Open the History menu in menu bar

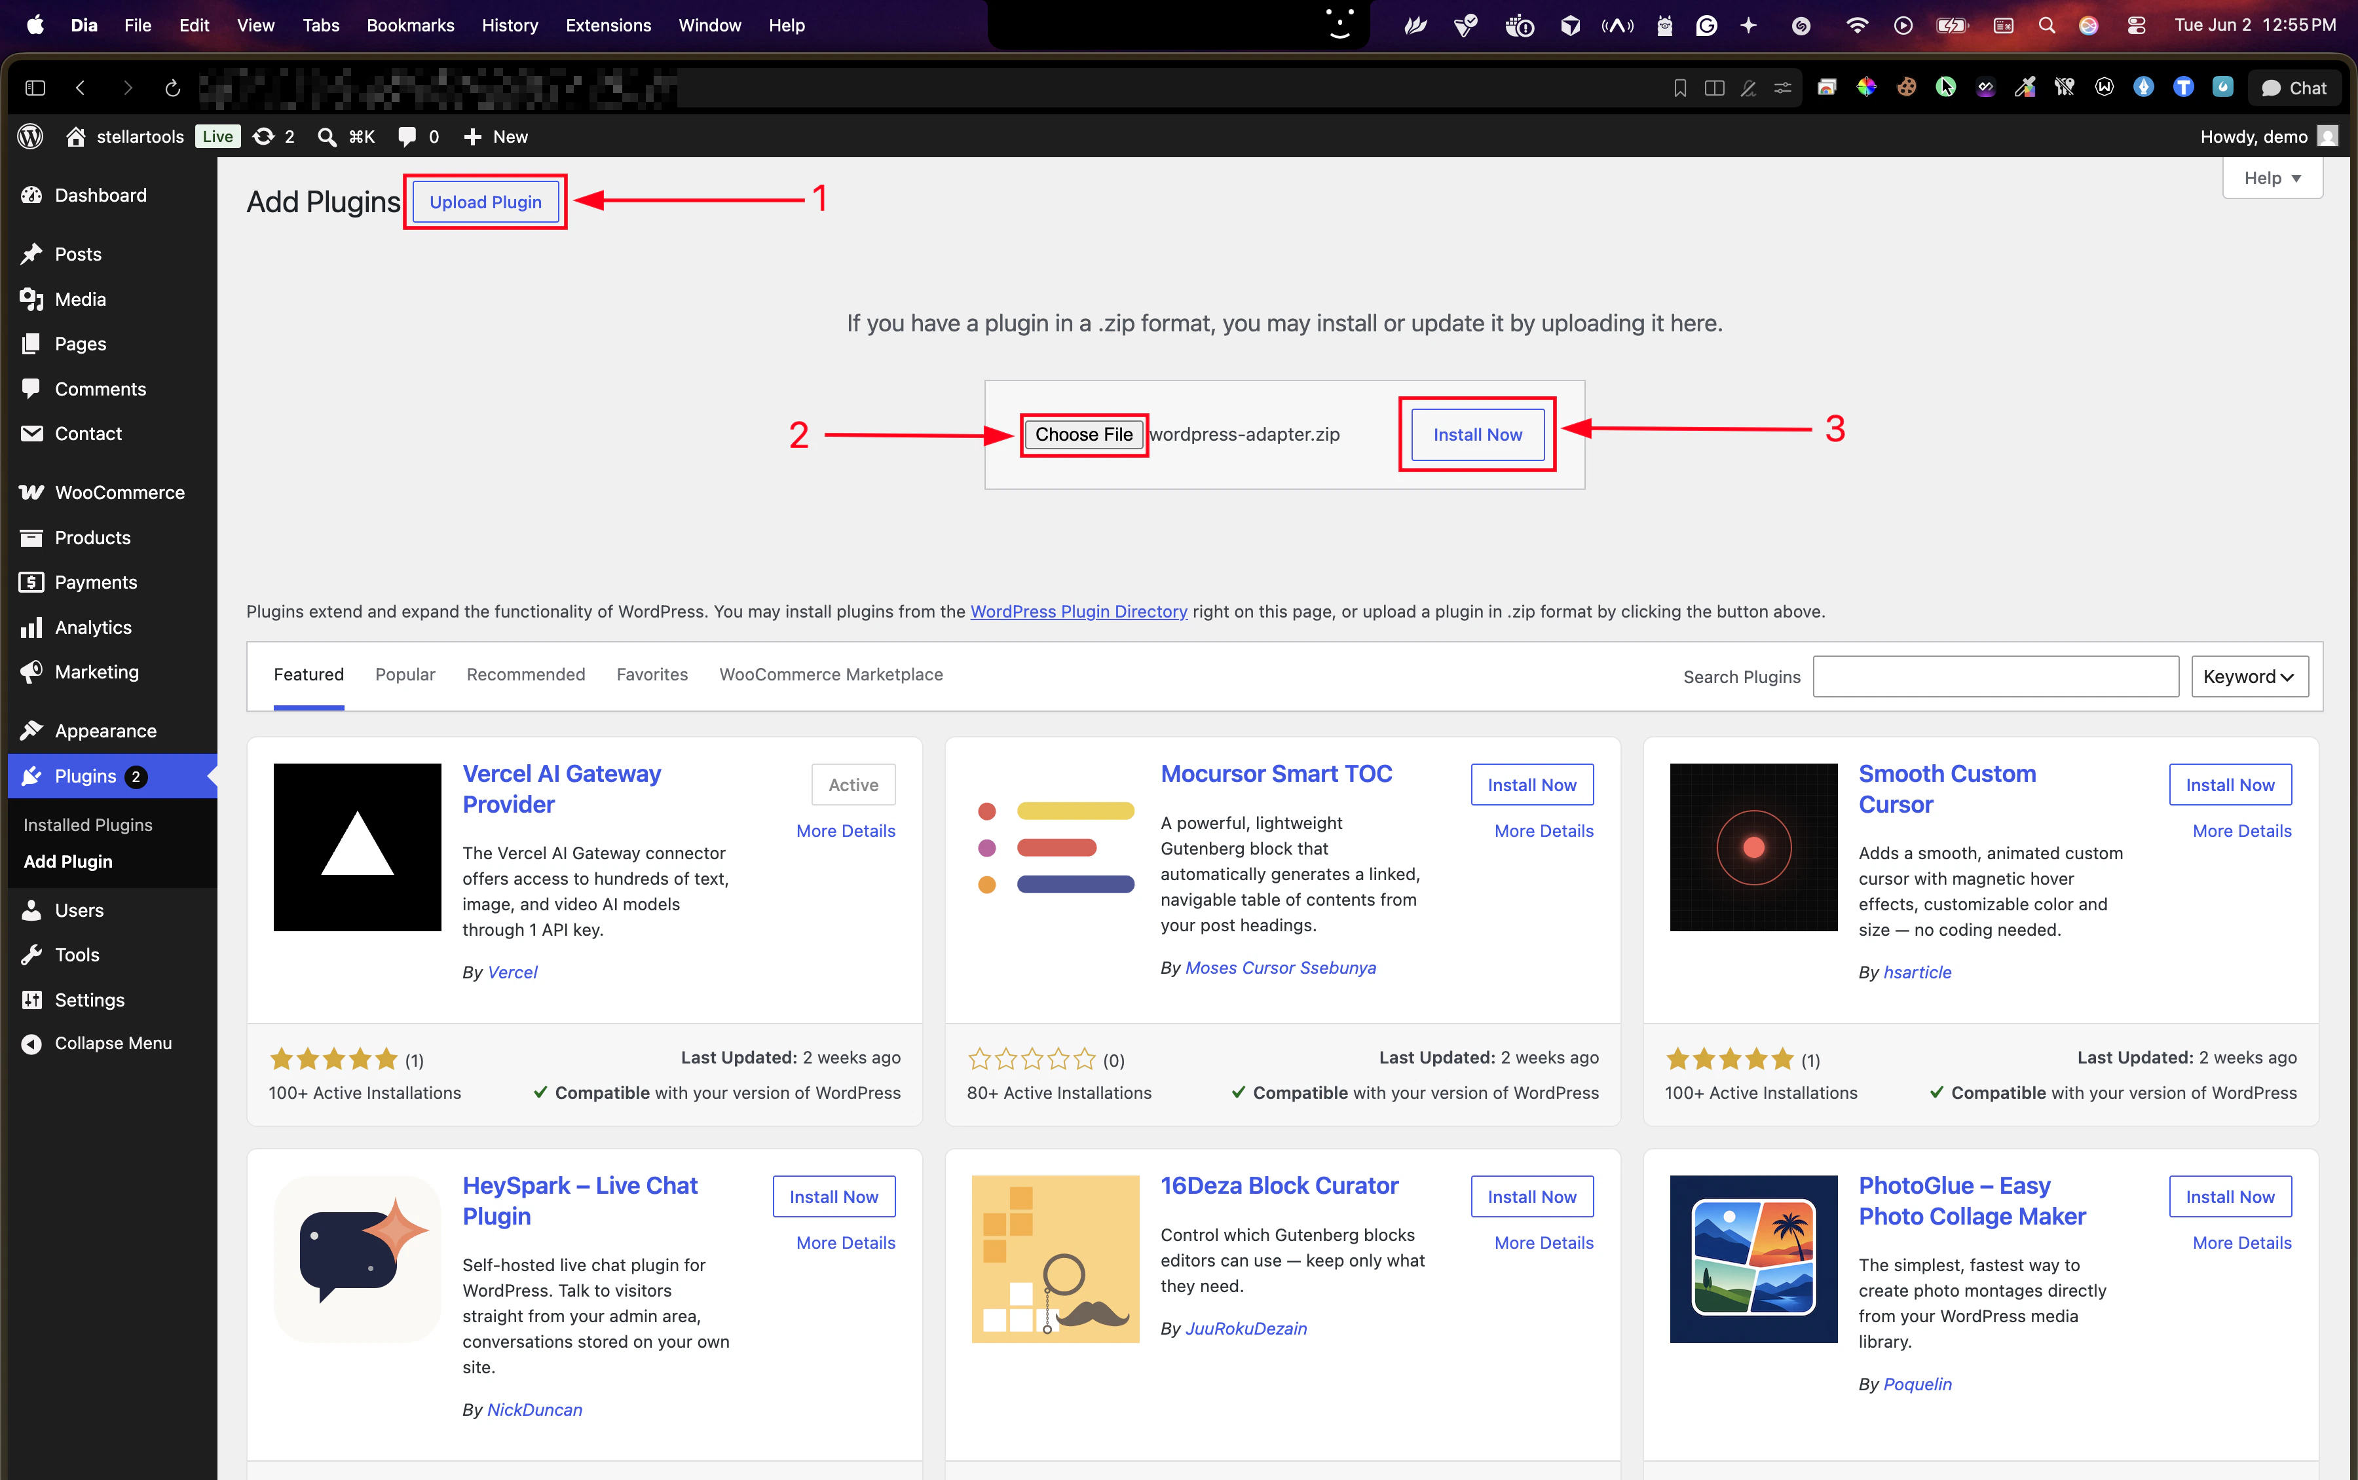tap(510, 26)
